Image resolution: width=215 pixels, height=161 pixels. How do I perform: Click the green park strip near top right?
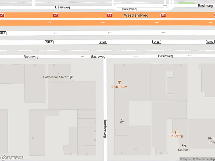click(x=186, y=3)
